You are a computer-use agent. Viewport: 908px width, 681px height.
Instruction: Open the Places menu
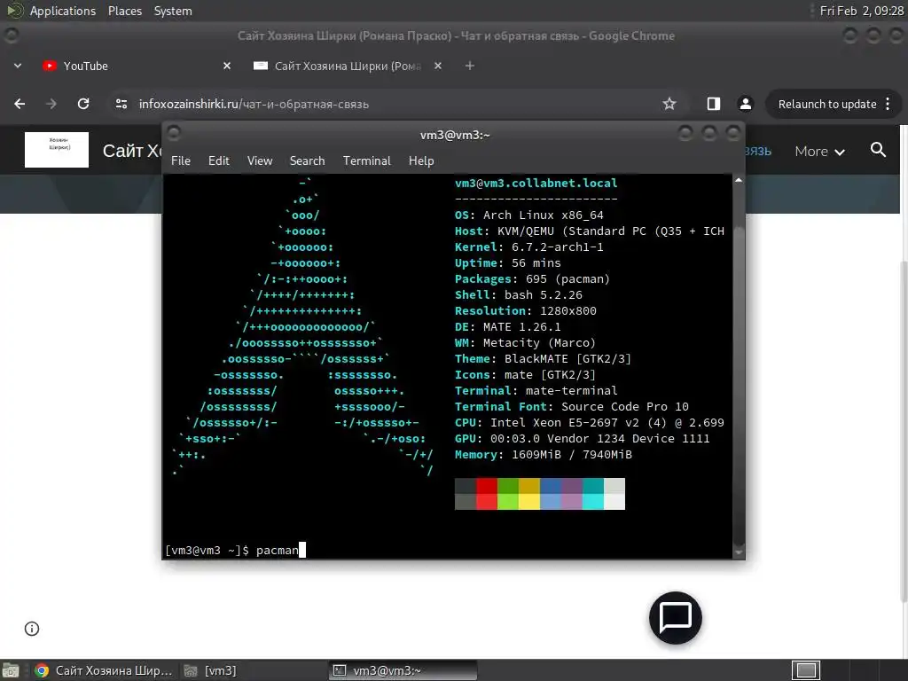(x=125, y=11)
